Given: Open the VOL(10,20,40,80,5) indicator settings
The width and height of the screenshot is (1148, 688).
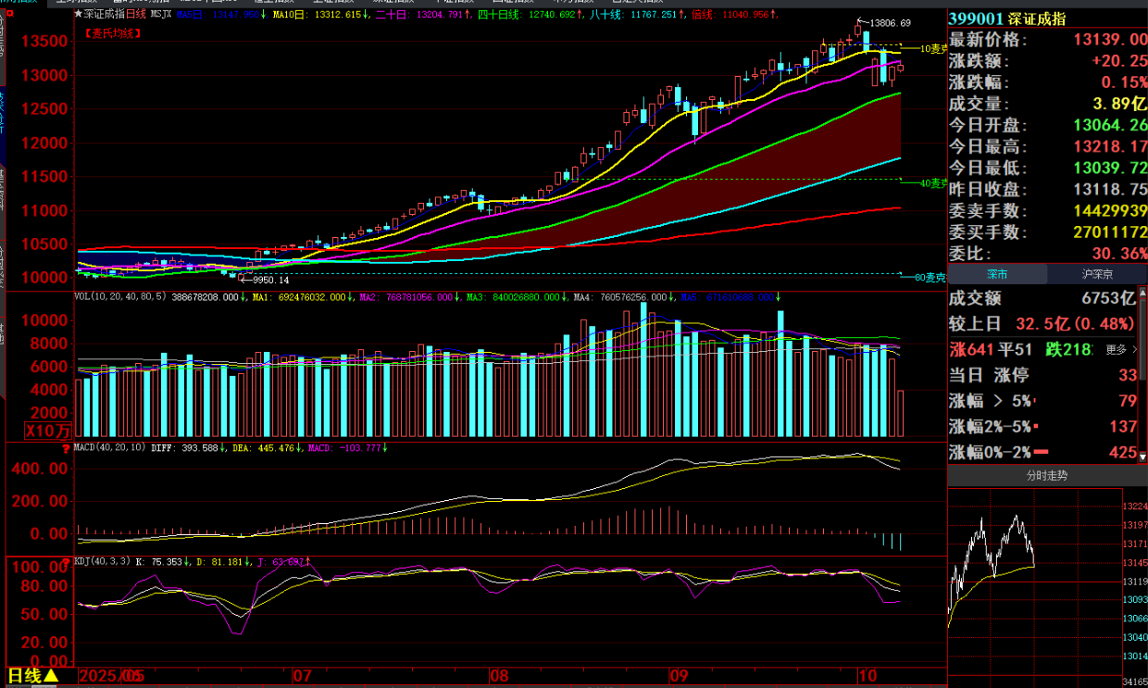Looking at the screenshot, I should coord(120,297).
